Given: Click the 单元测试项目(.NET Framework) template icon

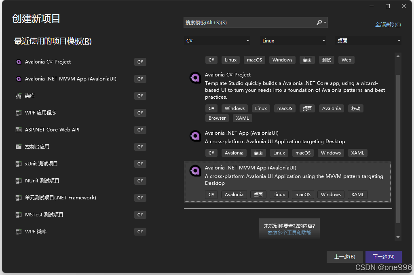Looking at the screenshot, I should point(19,198).
